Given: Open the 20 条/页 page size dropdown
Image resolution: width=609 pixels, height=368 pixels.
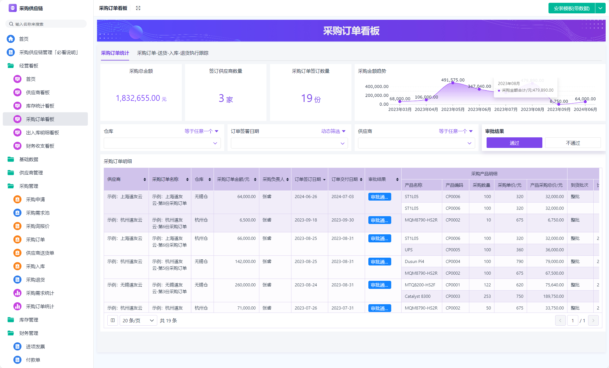Looking at the screenshot, I should [138, 320].
